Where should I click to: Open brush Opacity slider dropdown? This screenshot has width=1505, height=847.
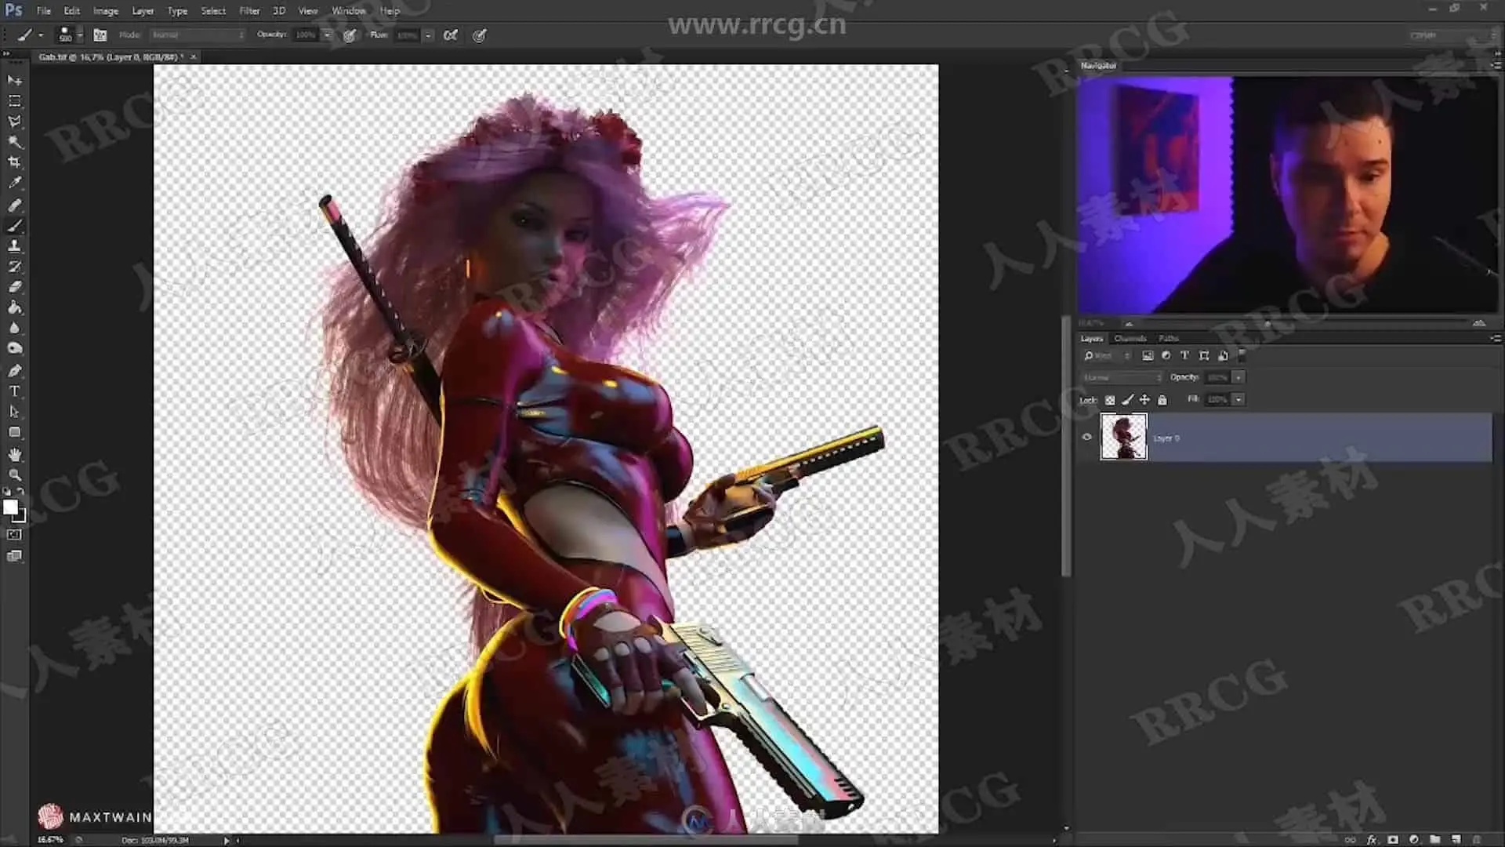(x=327, y=35)
